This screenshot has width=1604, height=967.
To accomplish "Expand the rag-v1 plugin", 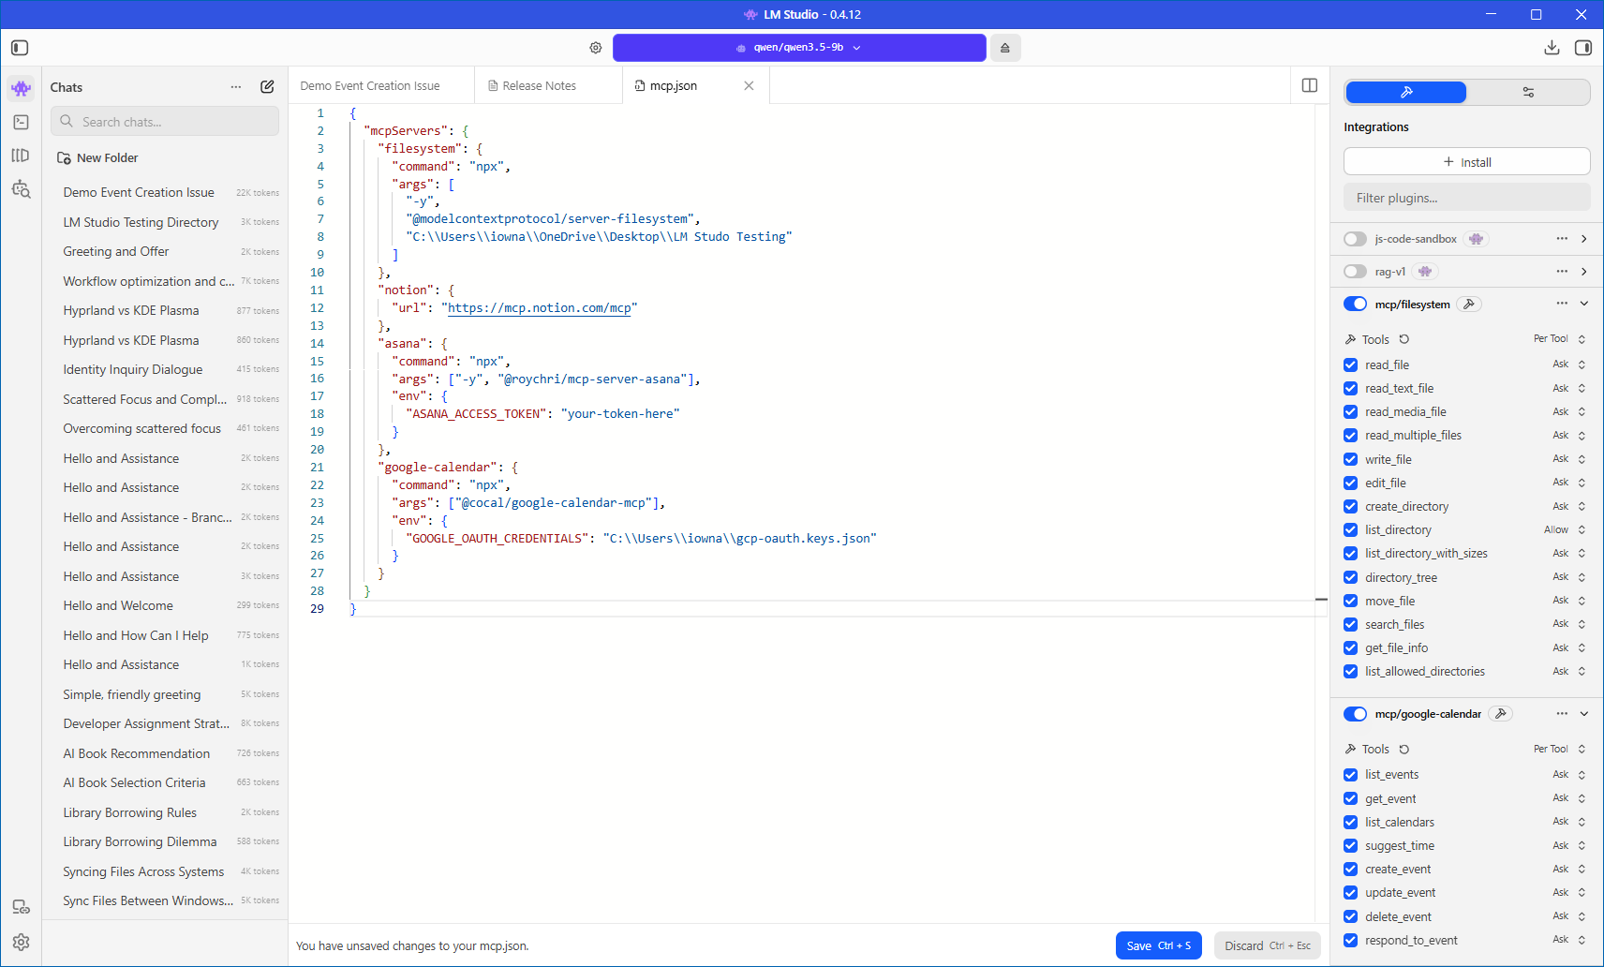I will tap(1583, 272).
